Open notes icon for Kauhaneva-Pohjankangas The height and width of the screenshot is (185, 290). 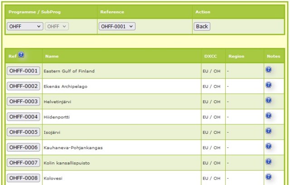(x=268, y=146)
